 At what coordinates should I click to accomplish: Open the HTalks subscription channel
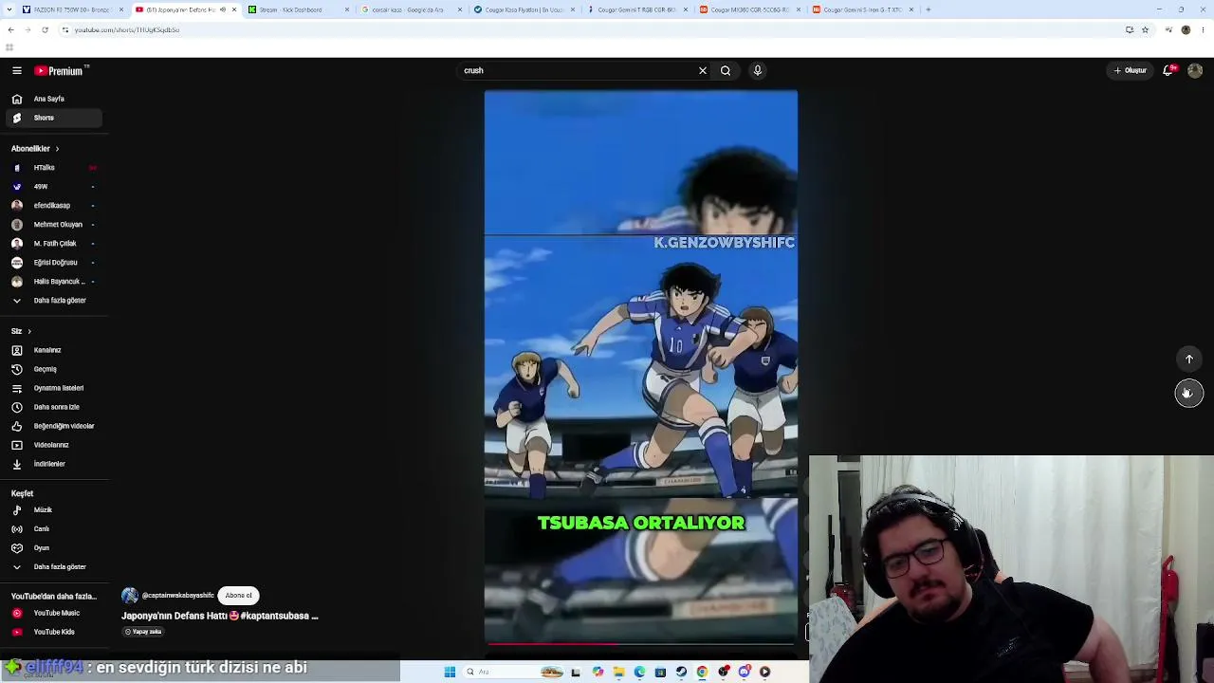pos(54,168)
